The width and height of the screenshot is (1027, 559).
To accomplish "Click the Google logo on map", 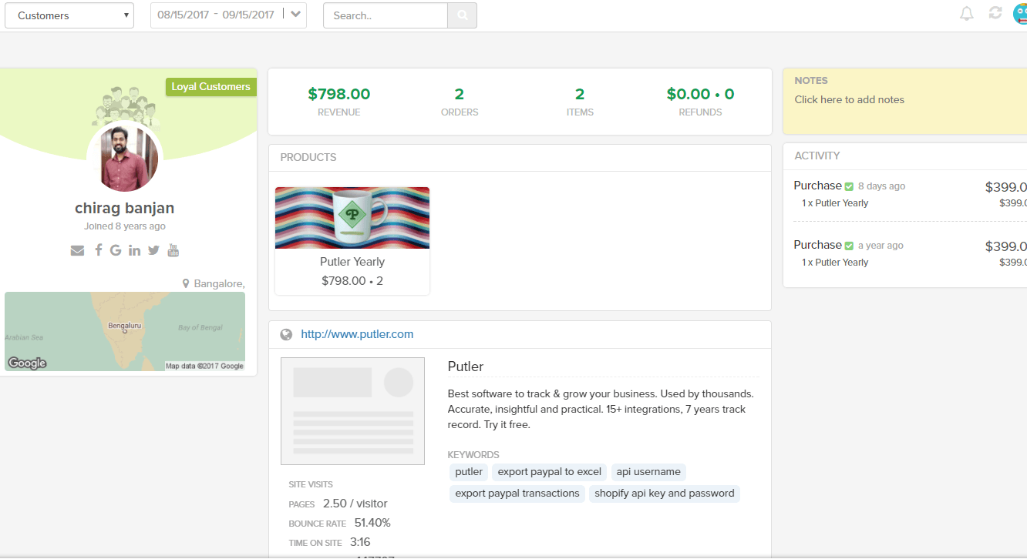I will [x=27, y=363].
